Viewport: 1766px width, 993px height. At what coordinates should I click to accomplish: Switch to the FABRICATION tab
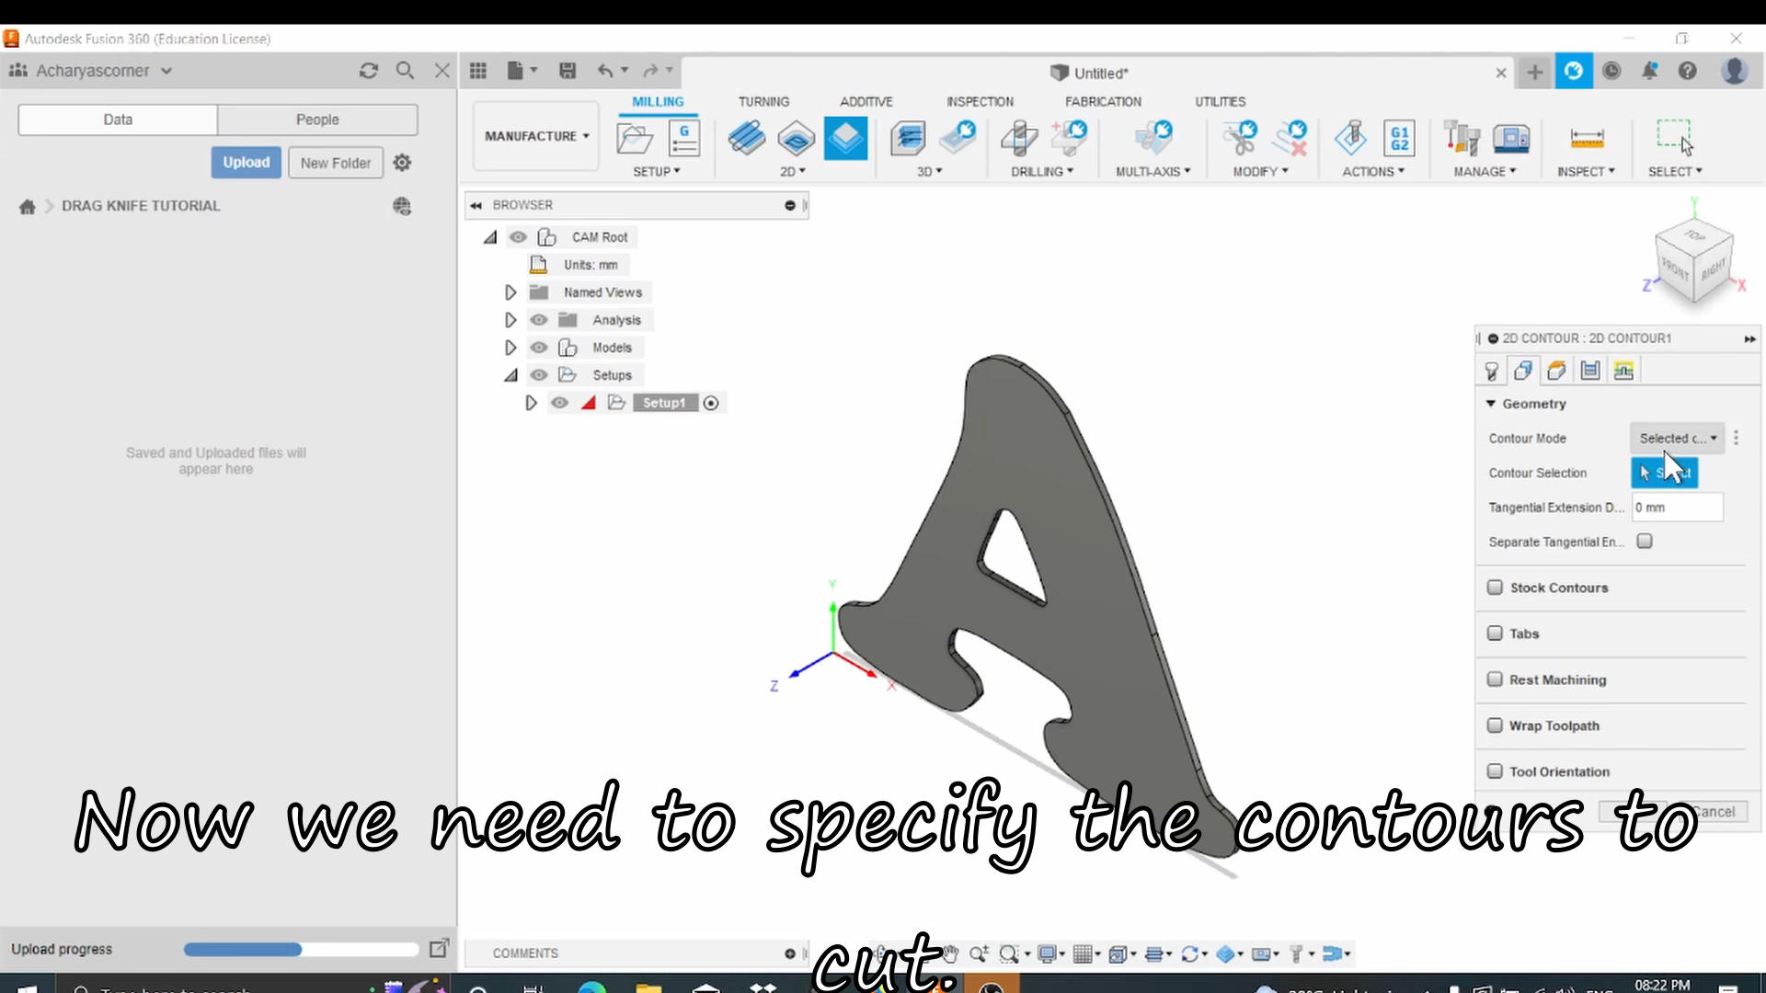pyautogui.click(x=1103, y=102)
